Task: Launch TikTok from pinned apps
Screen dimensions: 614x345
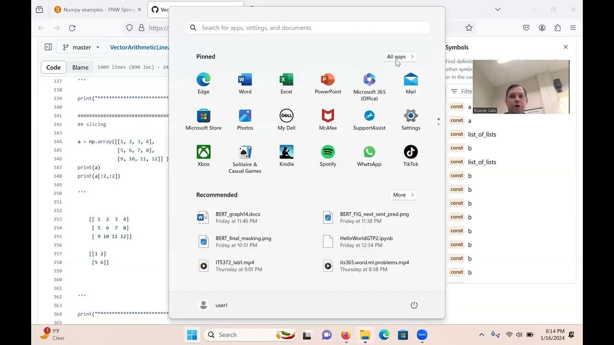Action: 411,156
